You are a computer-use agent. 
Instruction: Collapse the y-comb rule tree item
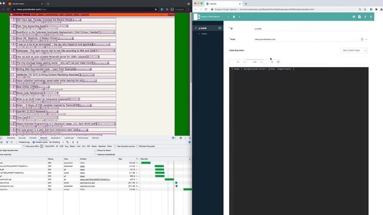(196, 28)
